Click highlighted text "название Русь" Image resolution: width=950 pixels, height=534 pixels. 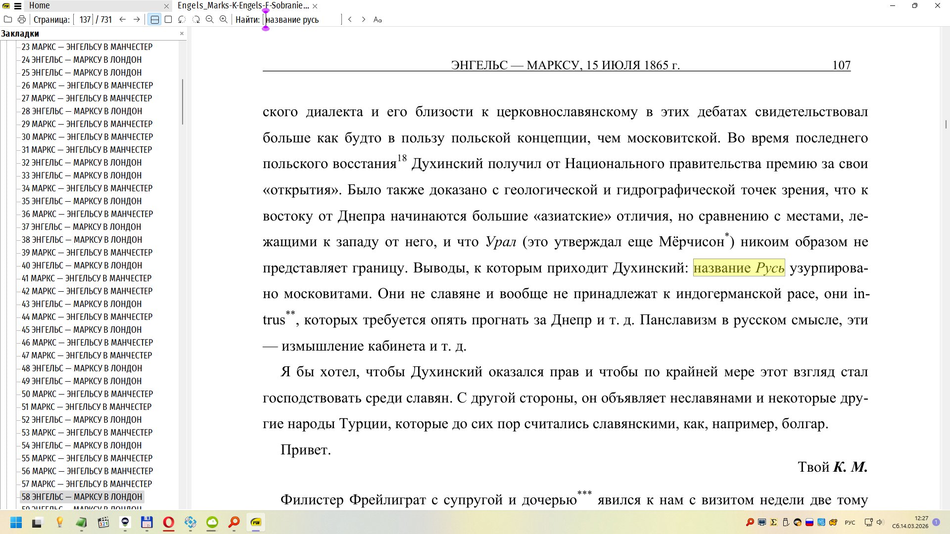coord(739,268)
